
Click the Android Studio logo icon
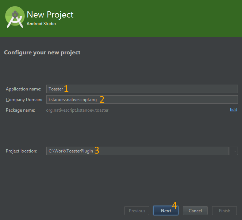coord(15,18)
